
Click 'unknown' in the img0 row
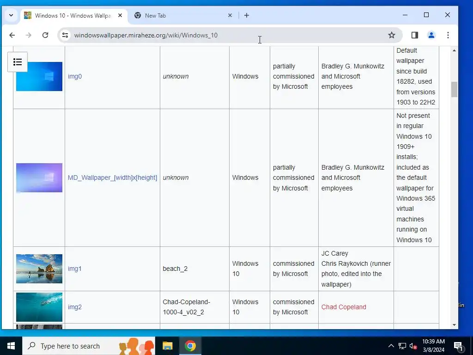pyautogui.click(x=176, y=76)
